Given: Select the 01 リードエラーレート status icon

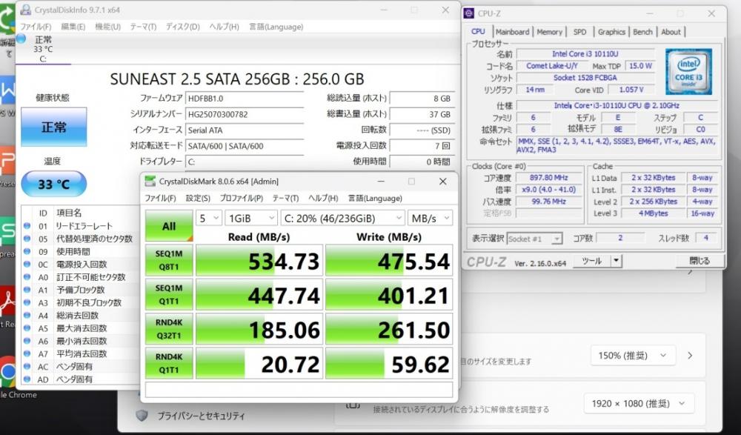Looking at the screenshot, I should pyautogui.click(x=27, y=226).
